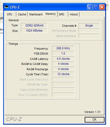The height and width of the screenshot is (127, 110).
Task: Click the Channels # Single field
Action: pyautogui.click(x=89, y=25)
